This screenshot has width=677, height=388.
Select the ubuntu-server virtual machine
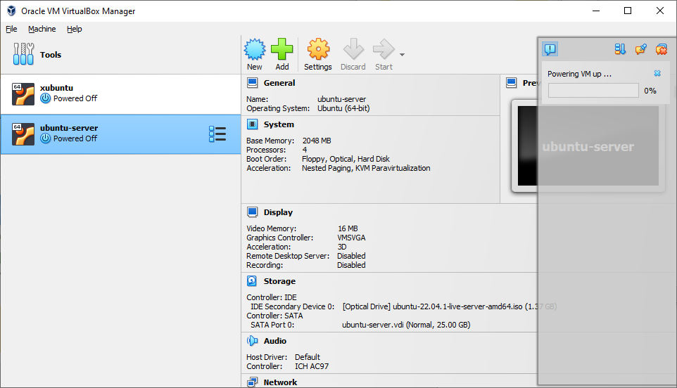pos(120,134)
